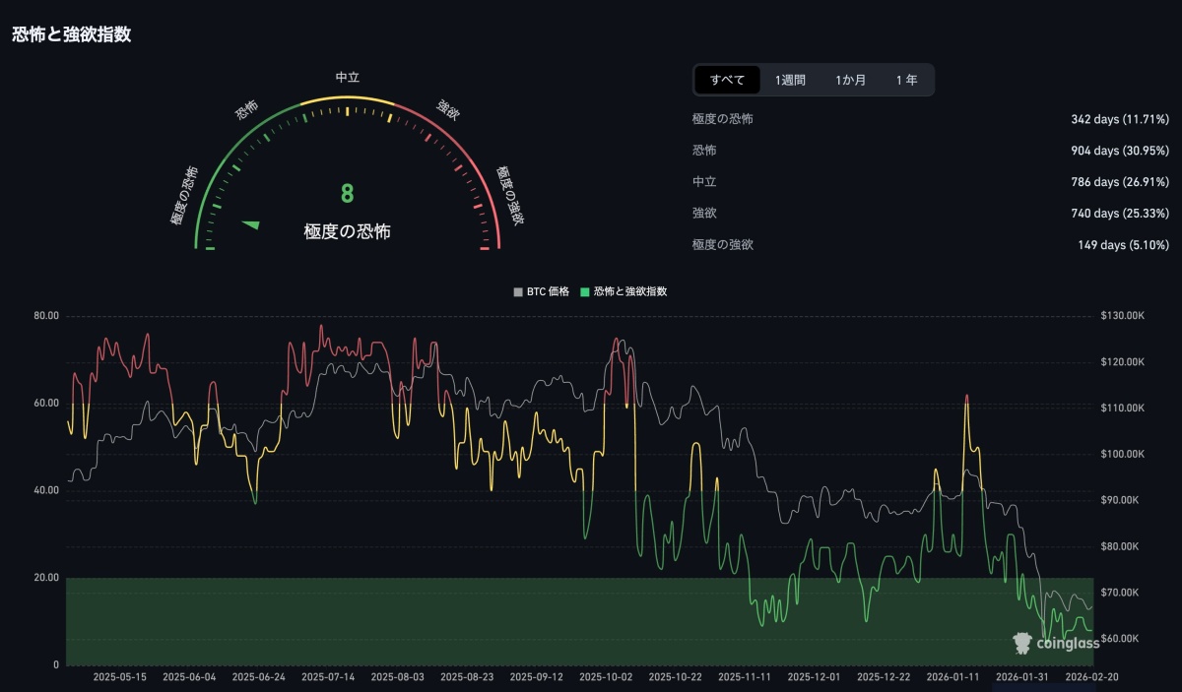Toggle 恐怖と強欲指数 legend series
Image resolution: width=1182 pixels, height=692 pixels.
(x=624, y=291)
